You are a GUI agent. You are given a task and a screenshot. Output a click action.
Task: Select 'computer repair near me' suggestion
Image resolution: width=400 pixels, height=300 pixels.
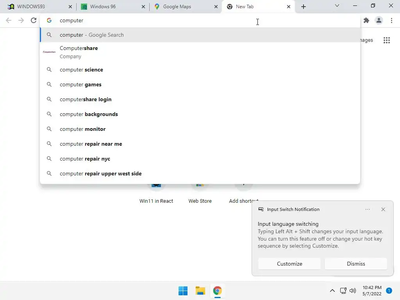coord(200,144)
